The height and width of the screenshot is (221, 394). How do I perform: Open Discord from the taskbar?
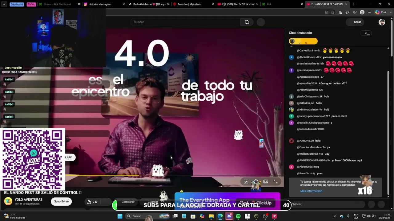pyautogui.click(x=229, y=216)
